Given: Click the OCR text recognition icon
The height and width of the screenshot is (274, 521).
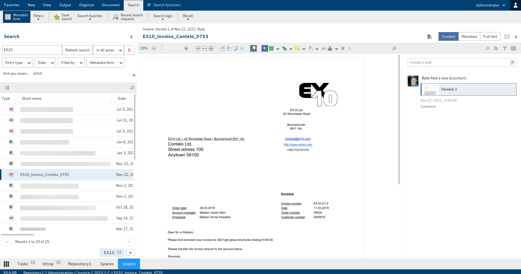Looking at the screenshot, I should (x=323, y=48).
